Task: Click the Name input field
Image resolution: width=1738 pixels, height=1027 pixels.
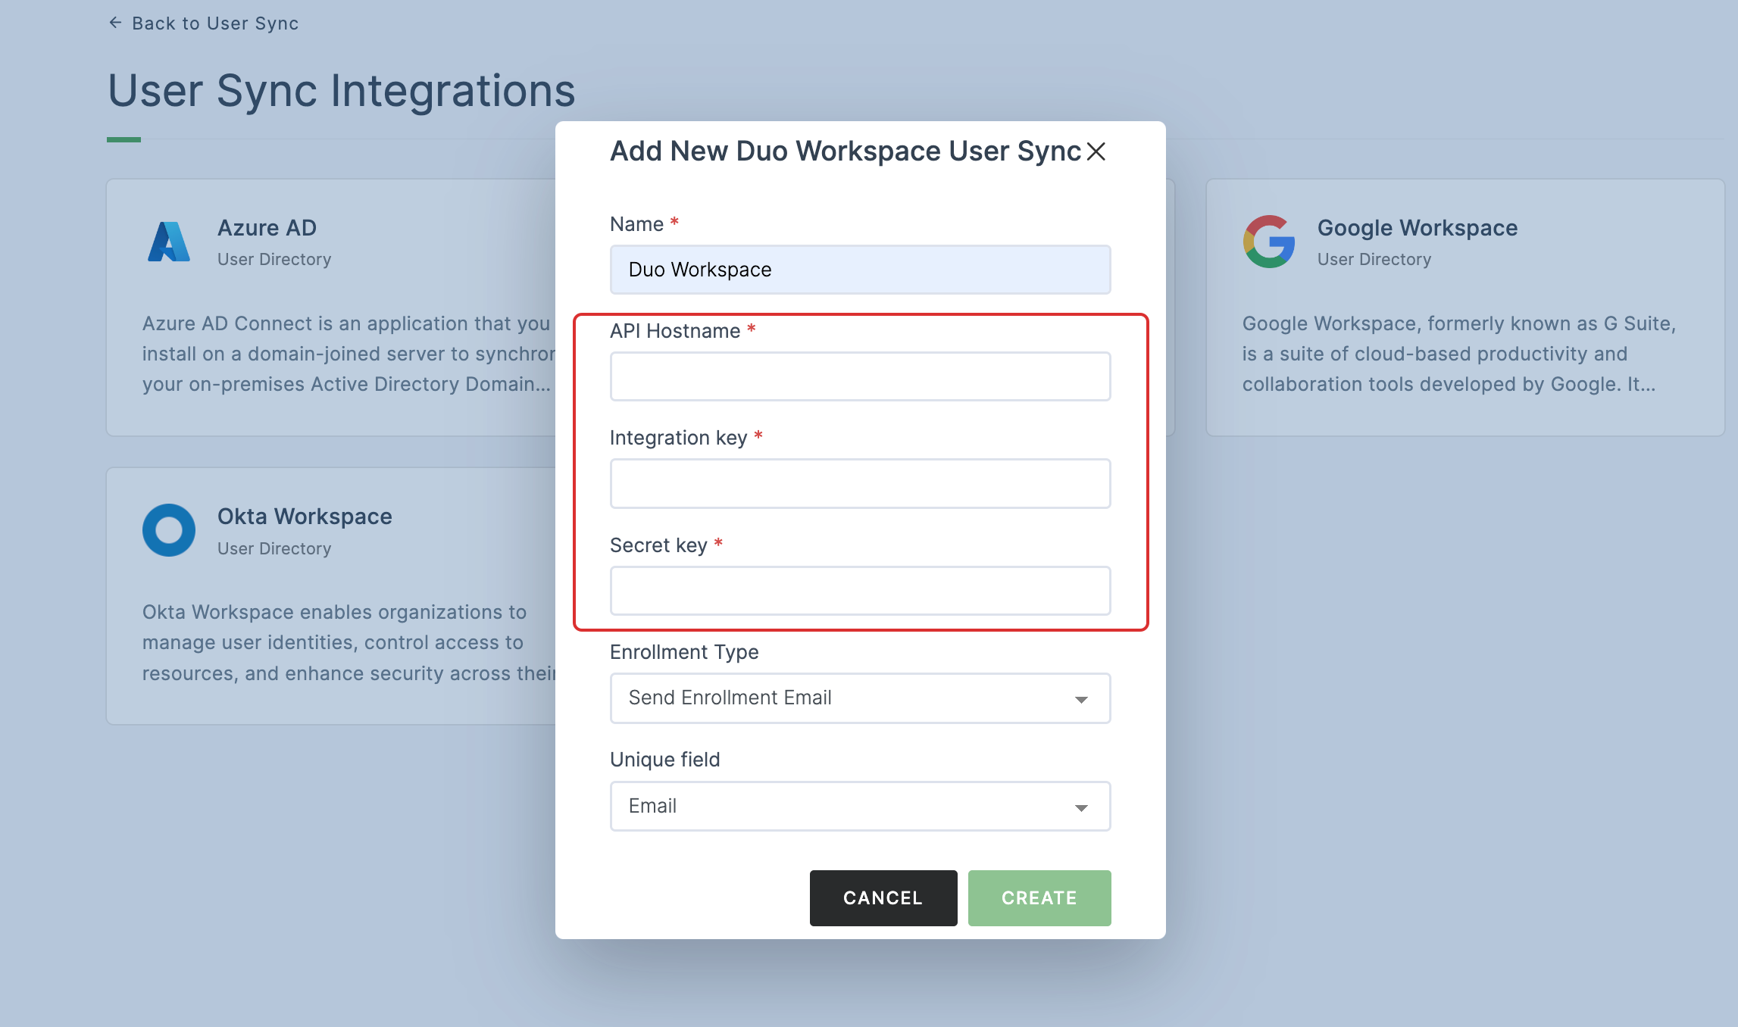Action: pyautogui.click(x=860, y=270)
